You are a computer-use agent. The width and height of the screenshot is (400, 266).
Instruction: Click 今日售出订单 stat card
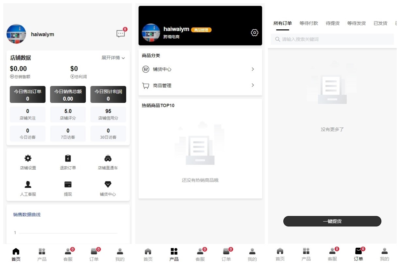click(28, 95)
